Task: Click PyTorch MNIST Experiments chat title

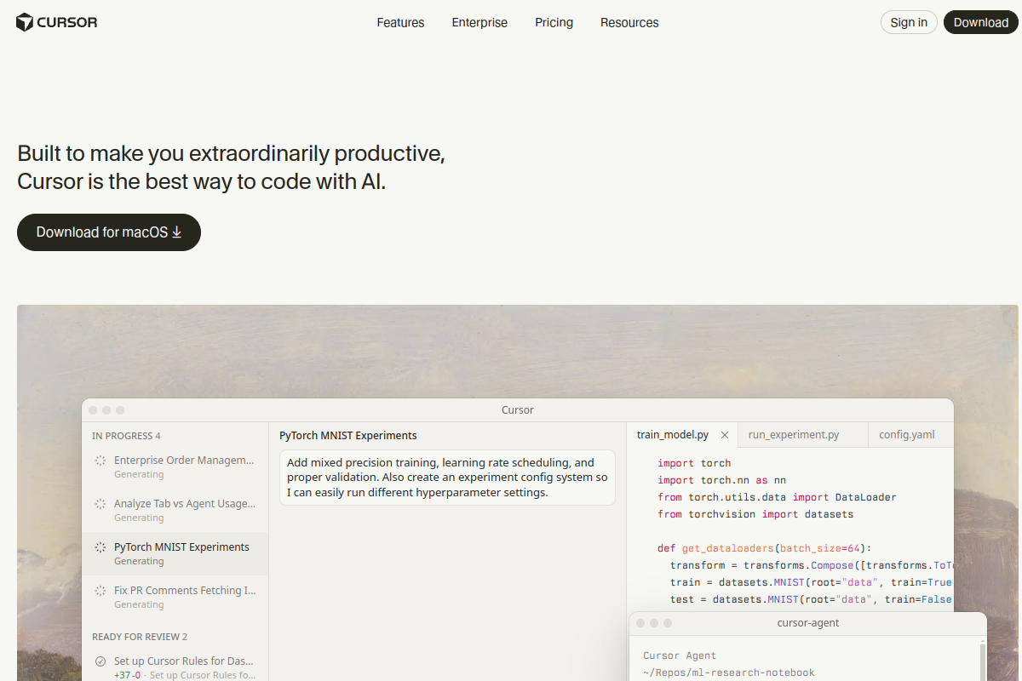Action: [348, 436]
